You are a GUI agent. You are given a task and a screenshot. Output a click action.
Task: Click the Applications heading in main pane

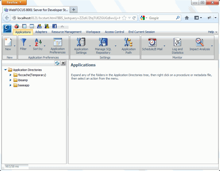pyautogui.click(x=83, y=65)
